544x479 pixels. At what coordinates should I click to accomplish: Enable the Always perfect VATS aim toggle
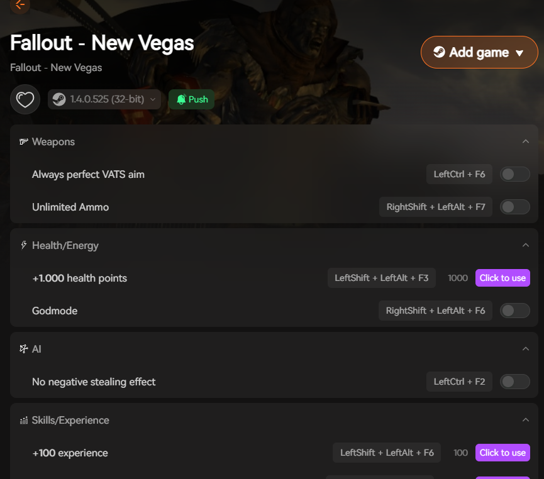tap(514, 174)
